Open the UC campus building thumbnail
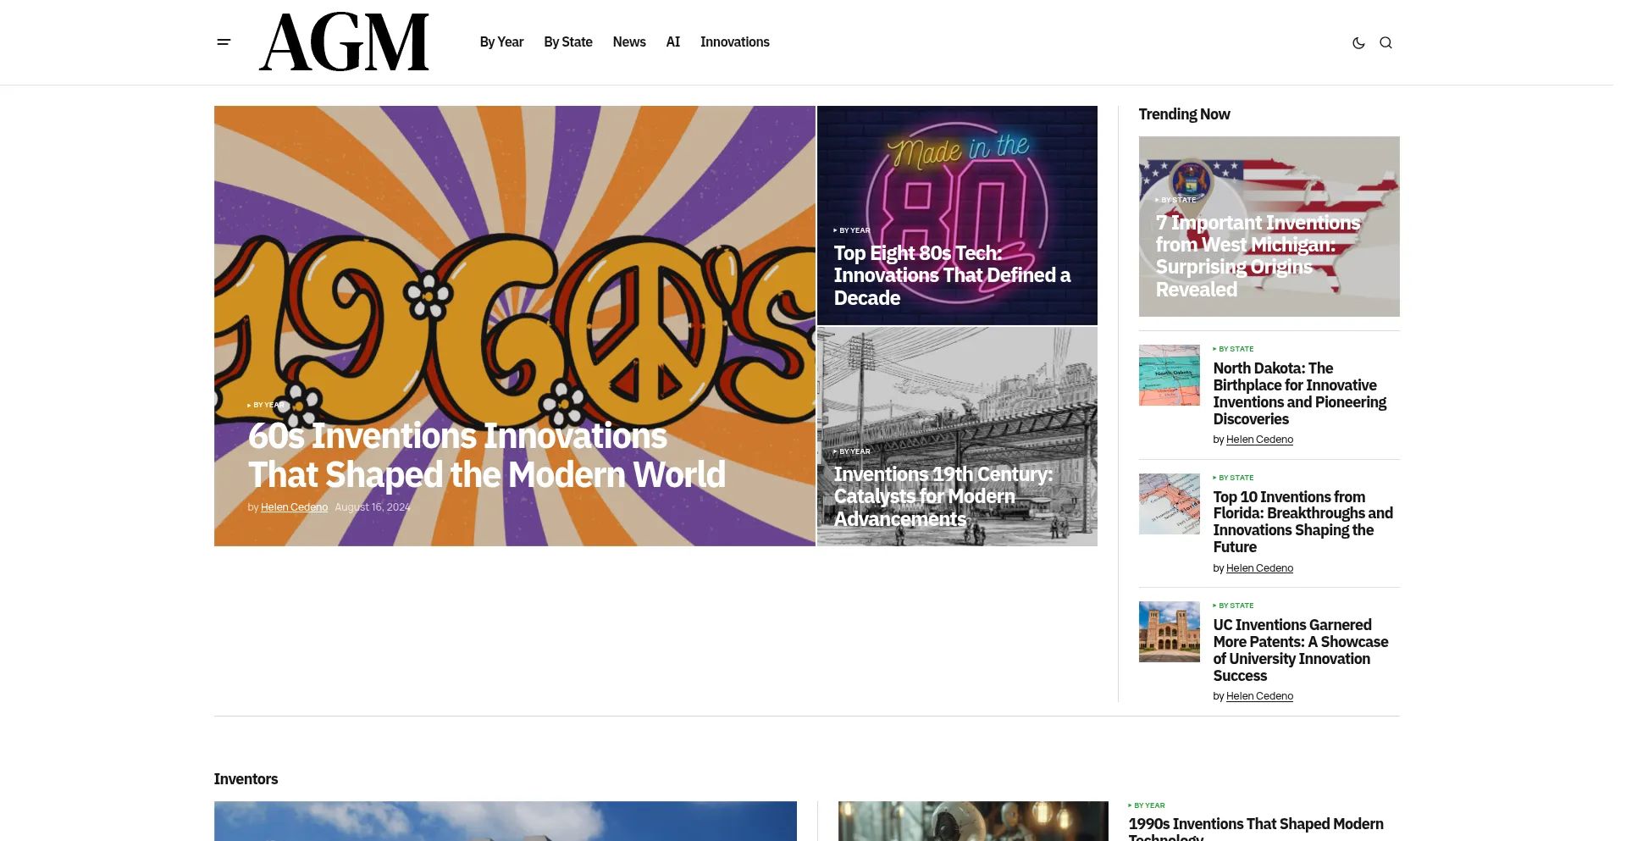 click(1169, 632)
